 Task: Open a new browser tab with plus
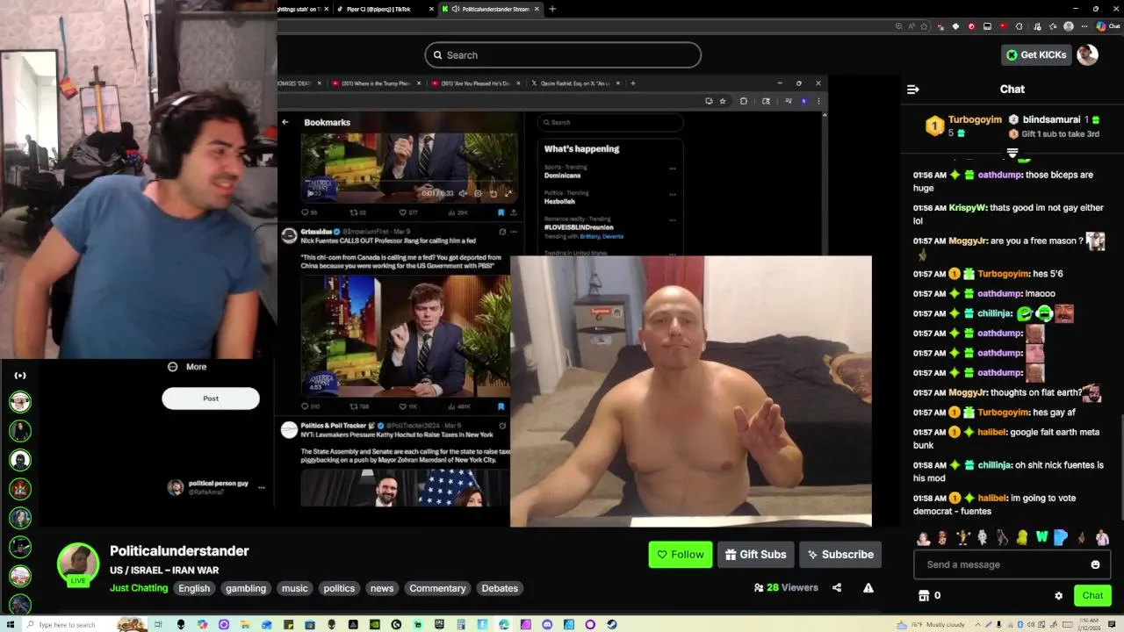[x=551, y=9]
